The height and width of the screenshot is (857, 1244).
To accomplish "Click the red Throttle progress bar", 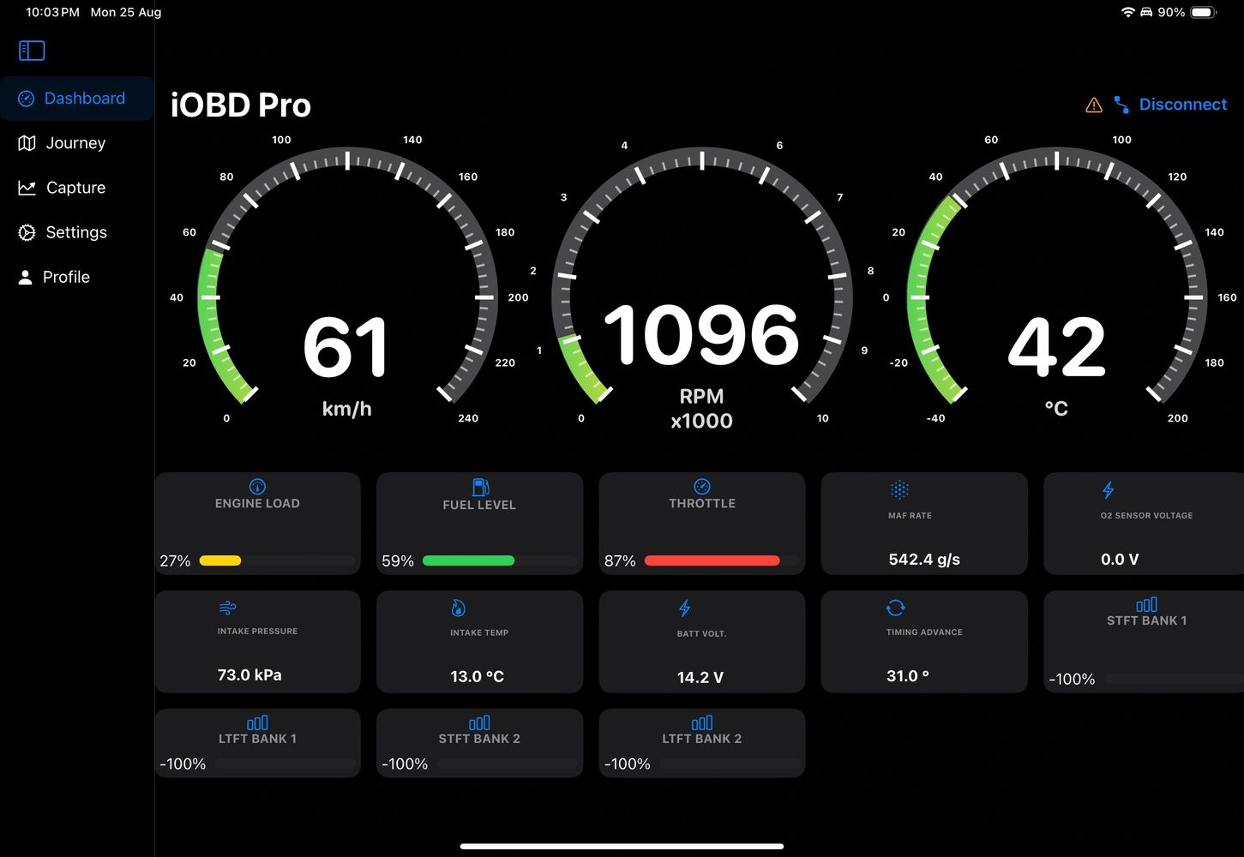I will click(712, 560).
